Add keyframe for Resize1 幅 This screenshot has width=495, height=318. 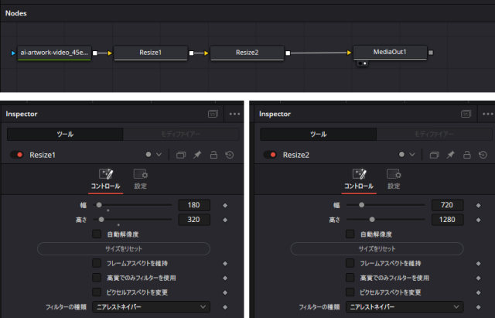click(225, 206)
